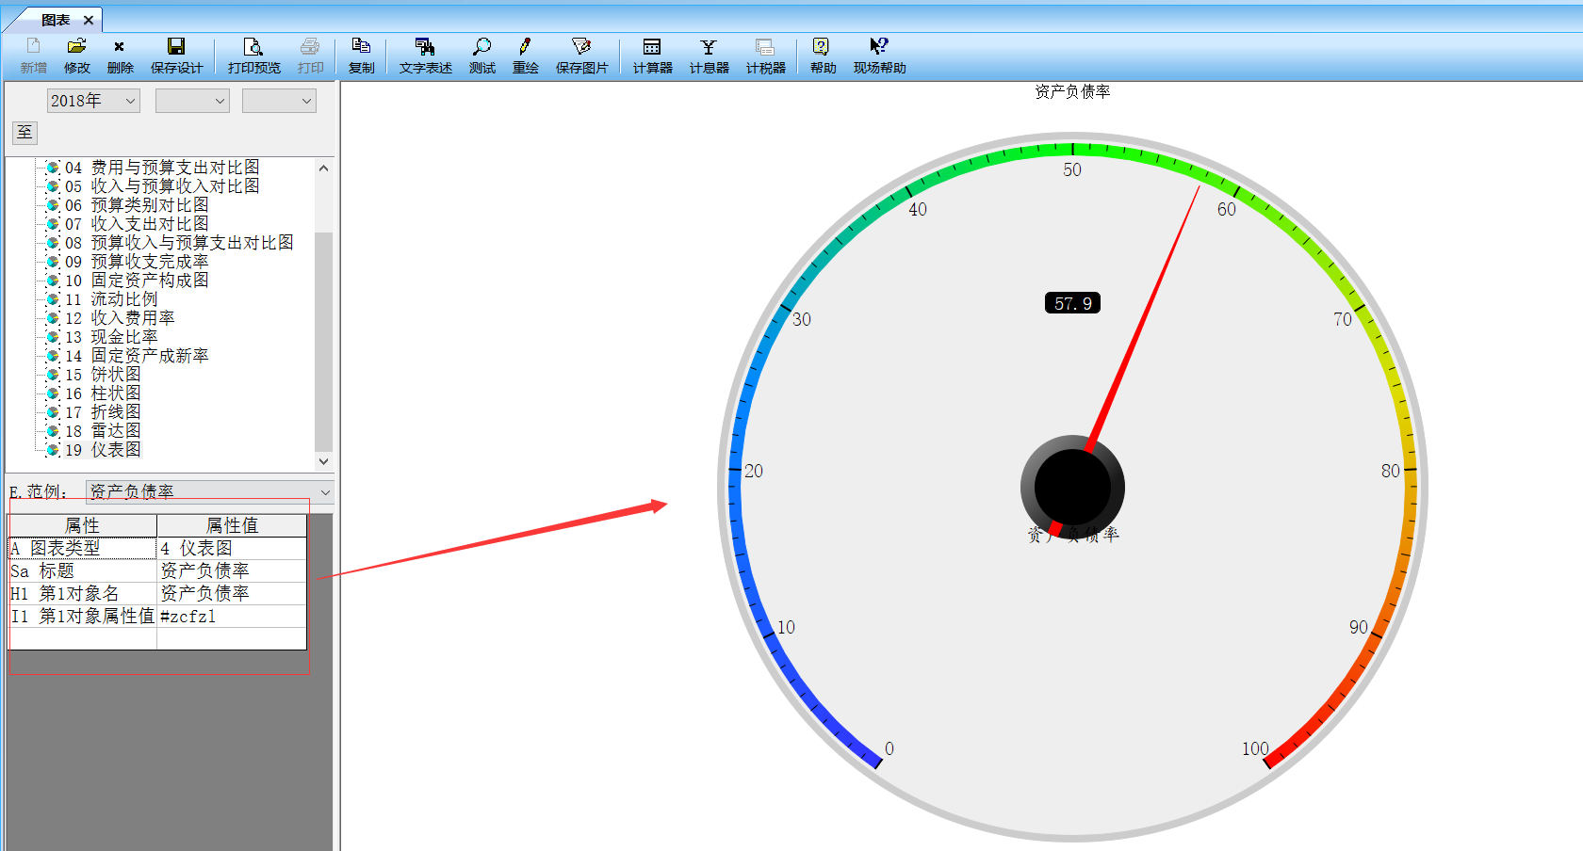
Task: Click the chart list scroll down arrow
Action: (323, 461)
